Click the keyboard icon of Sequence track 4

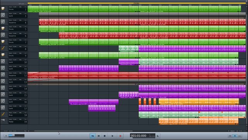pos(3,22)
